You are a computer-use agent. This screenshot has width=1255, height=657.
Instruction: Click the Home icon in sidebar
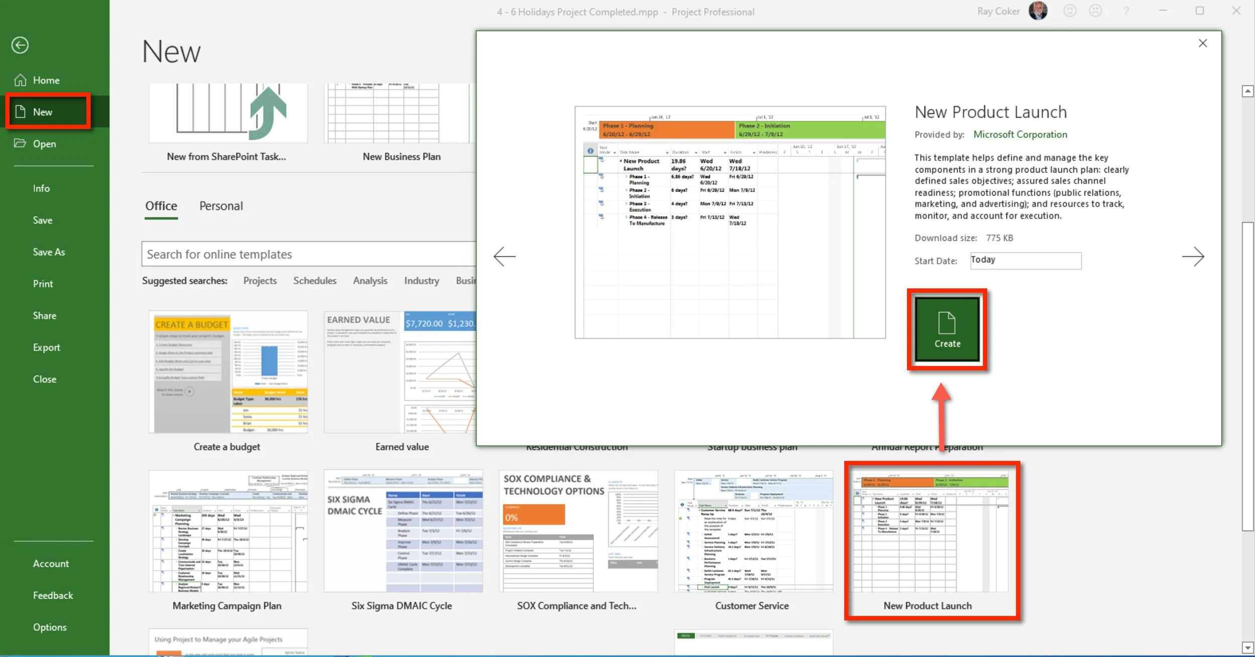tap(20, 80)
